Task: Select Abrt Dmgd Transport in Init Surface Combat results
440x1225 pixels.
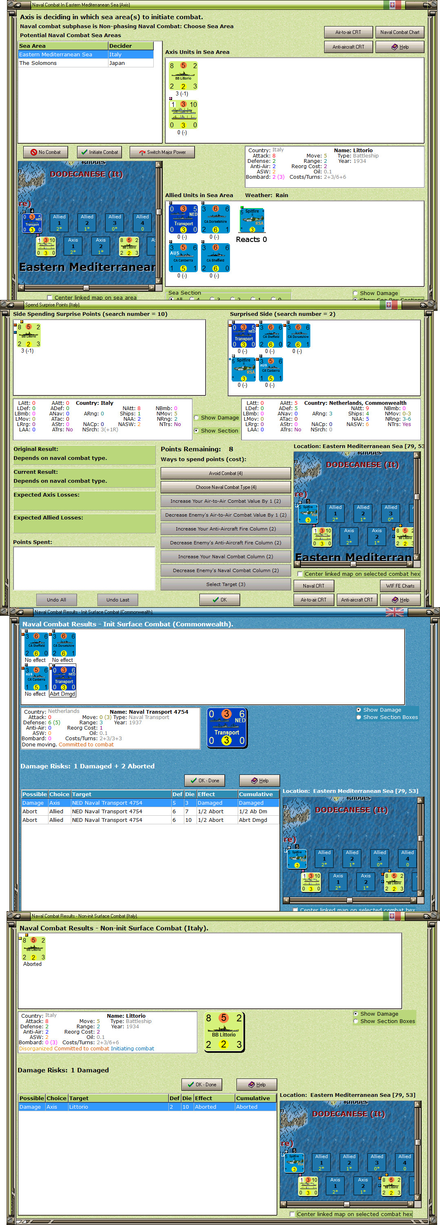Action: click(x=64, y=678)
